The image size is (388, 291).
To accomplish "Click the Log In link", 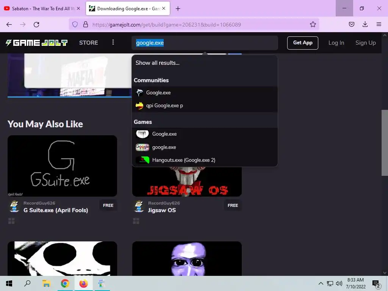I will 336,43.
